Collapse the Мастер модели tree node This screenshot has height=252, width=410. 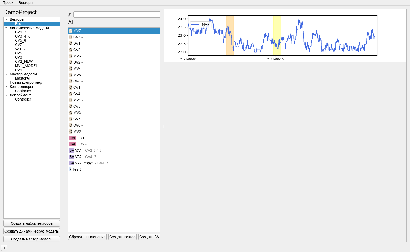click(x=6, y=74)
